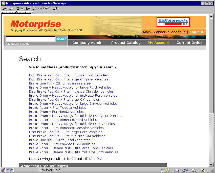The image size is (215, 173).
Task: Open Disc Brake Pad Kit mid-size Ford link
Action: (x=68, y=75)
